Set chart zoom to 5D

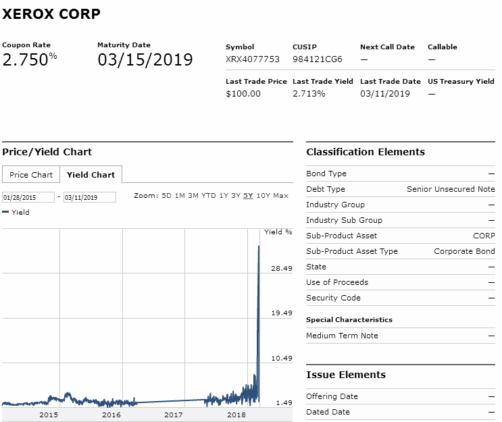pyautogui.click(x=166, y=196)
